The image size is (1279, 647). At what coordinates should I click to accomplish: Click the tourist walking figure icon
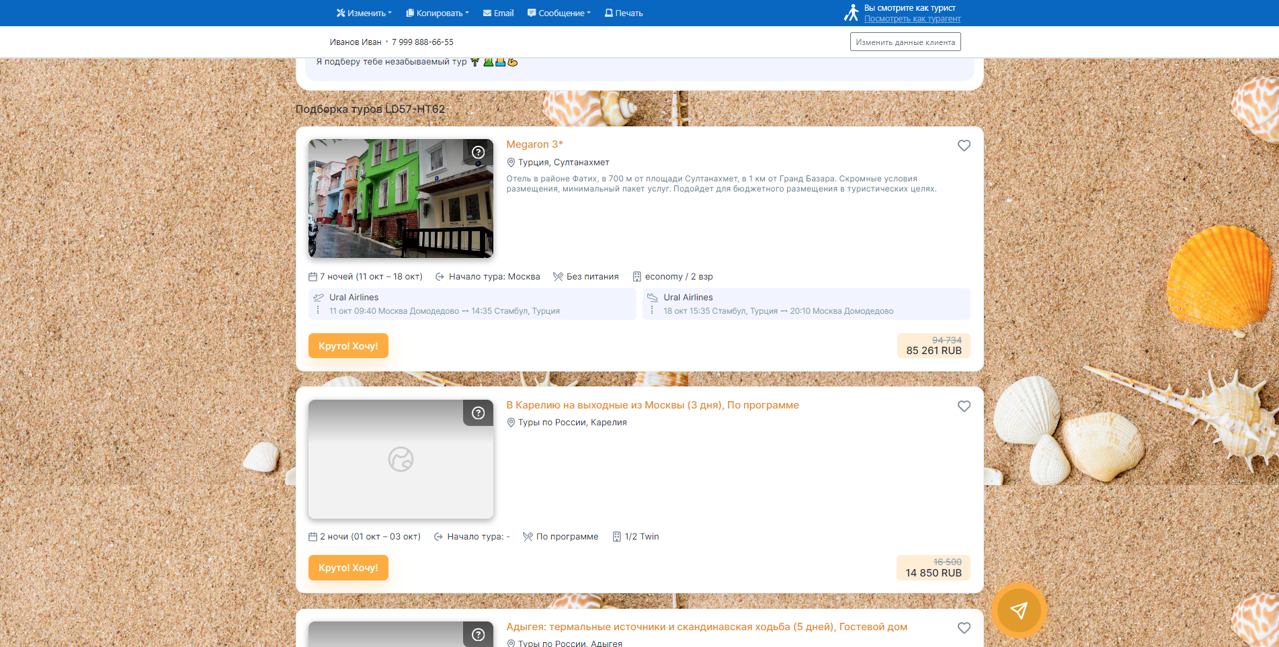(x=852, y=13)
